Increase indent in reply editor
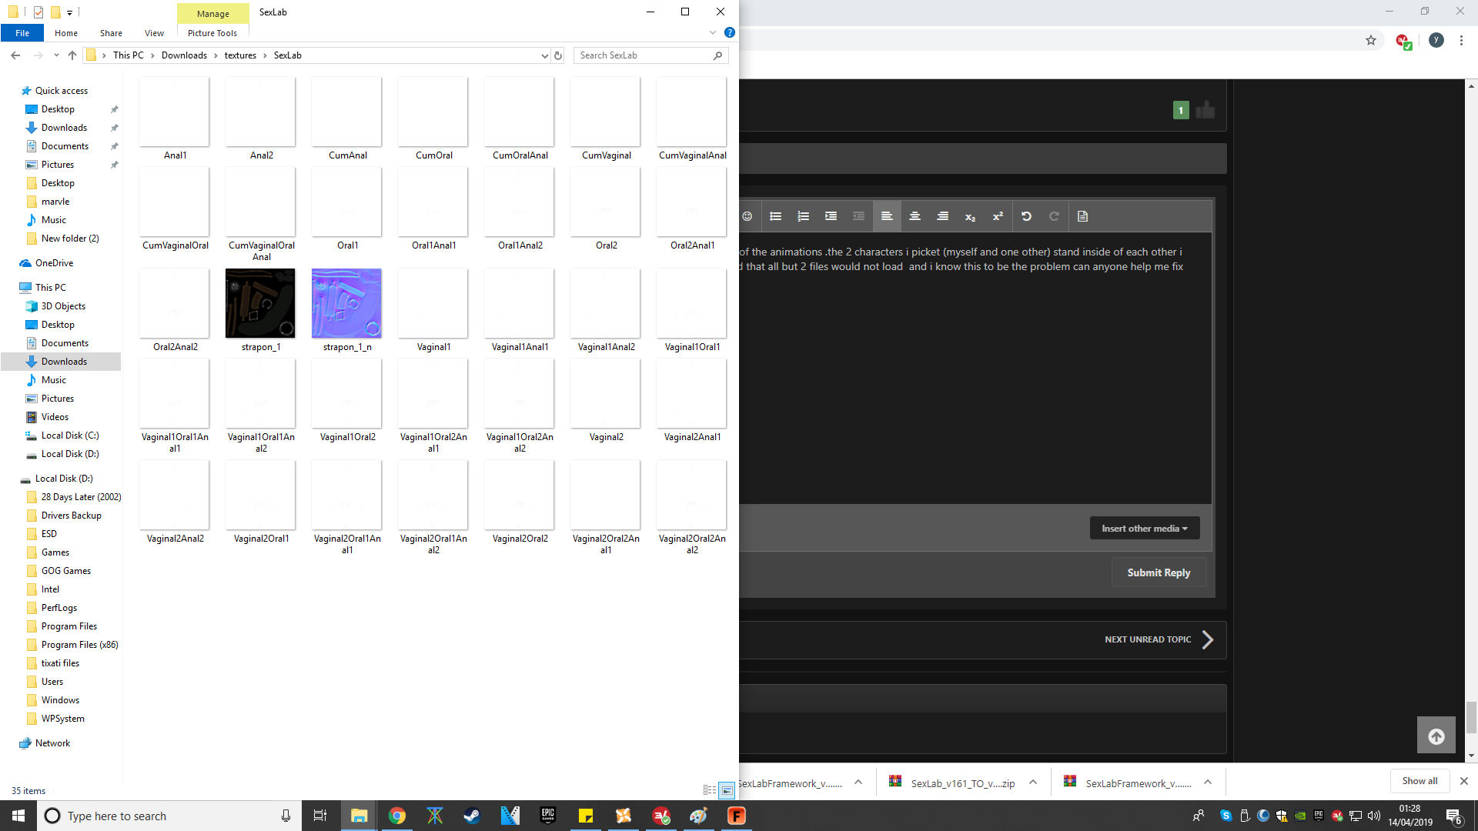The height and width of the screenshot is (831, 1478). pyautogui.click(x=831, y=216)
